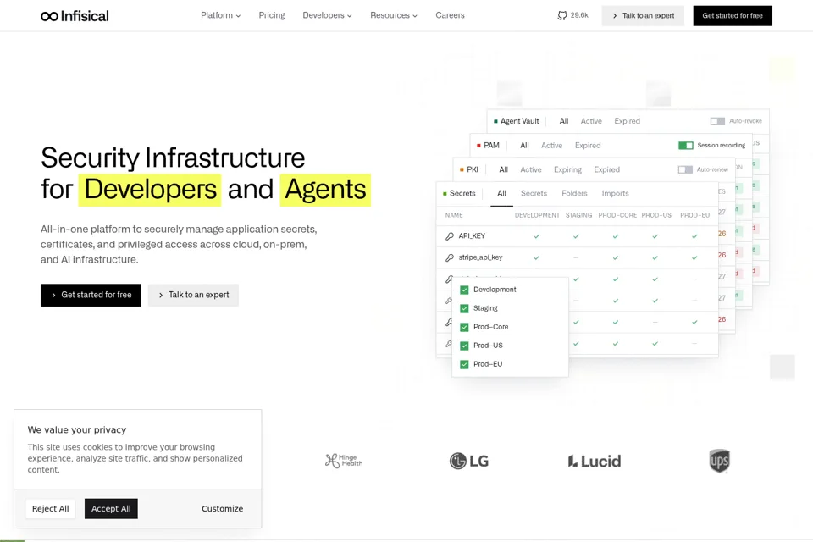Click the PROD-US column header

pyautogui.click(x=656, y=215)
